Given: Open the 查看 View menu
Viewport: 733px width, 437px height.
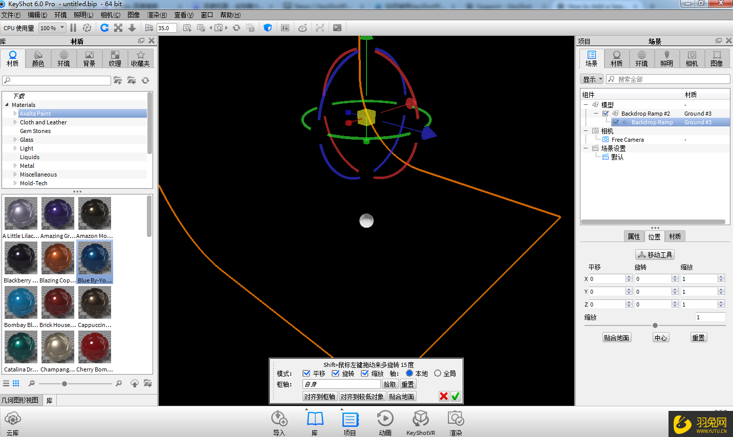Looking at the screenshot, I should coord(184,15).
